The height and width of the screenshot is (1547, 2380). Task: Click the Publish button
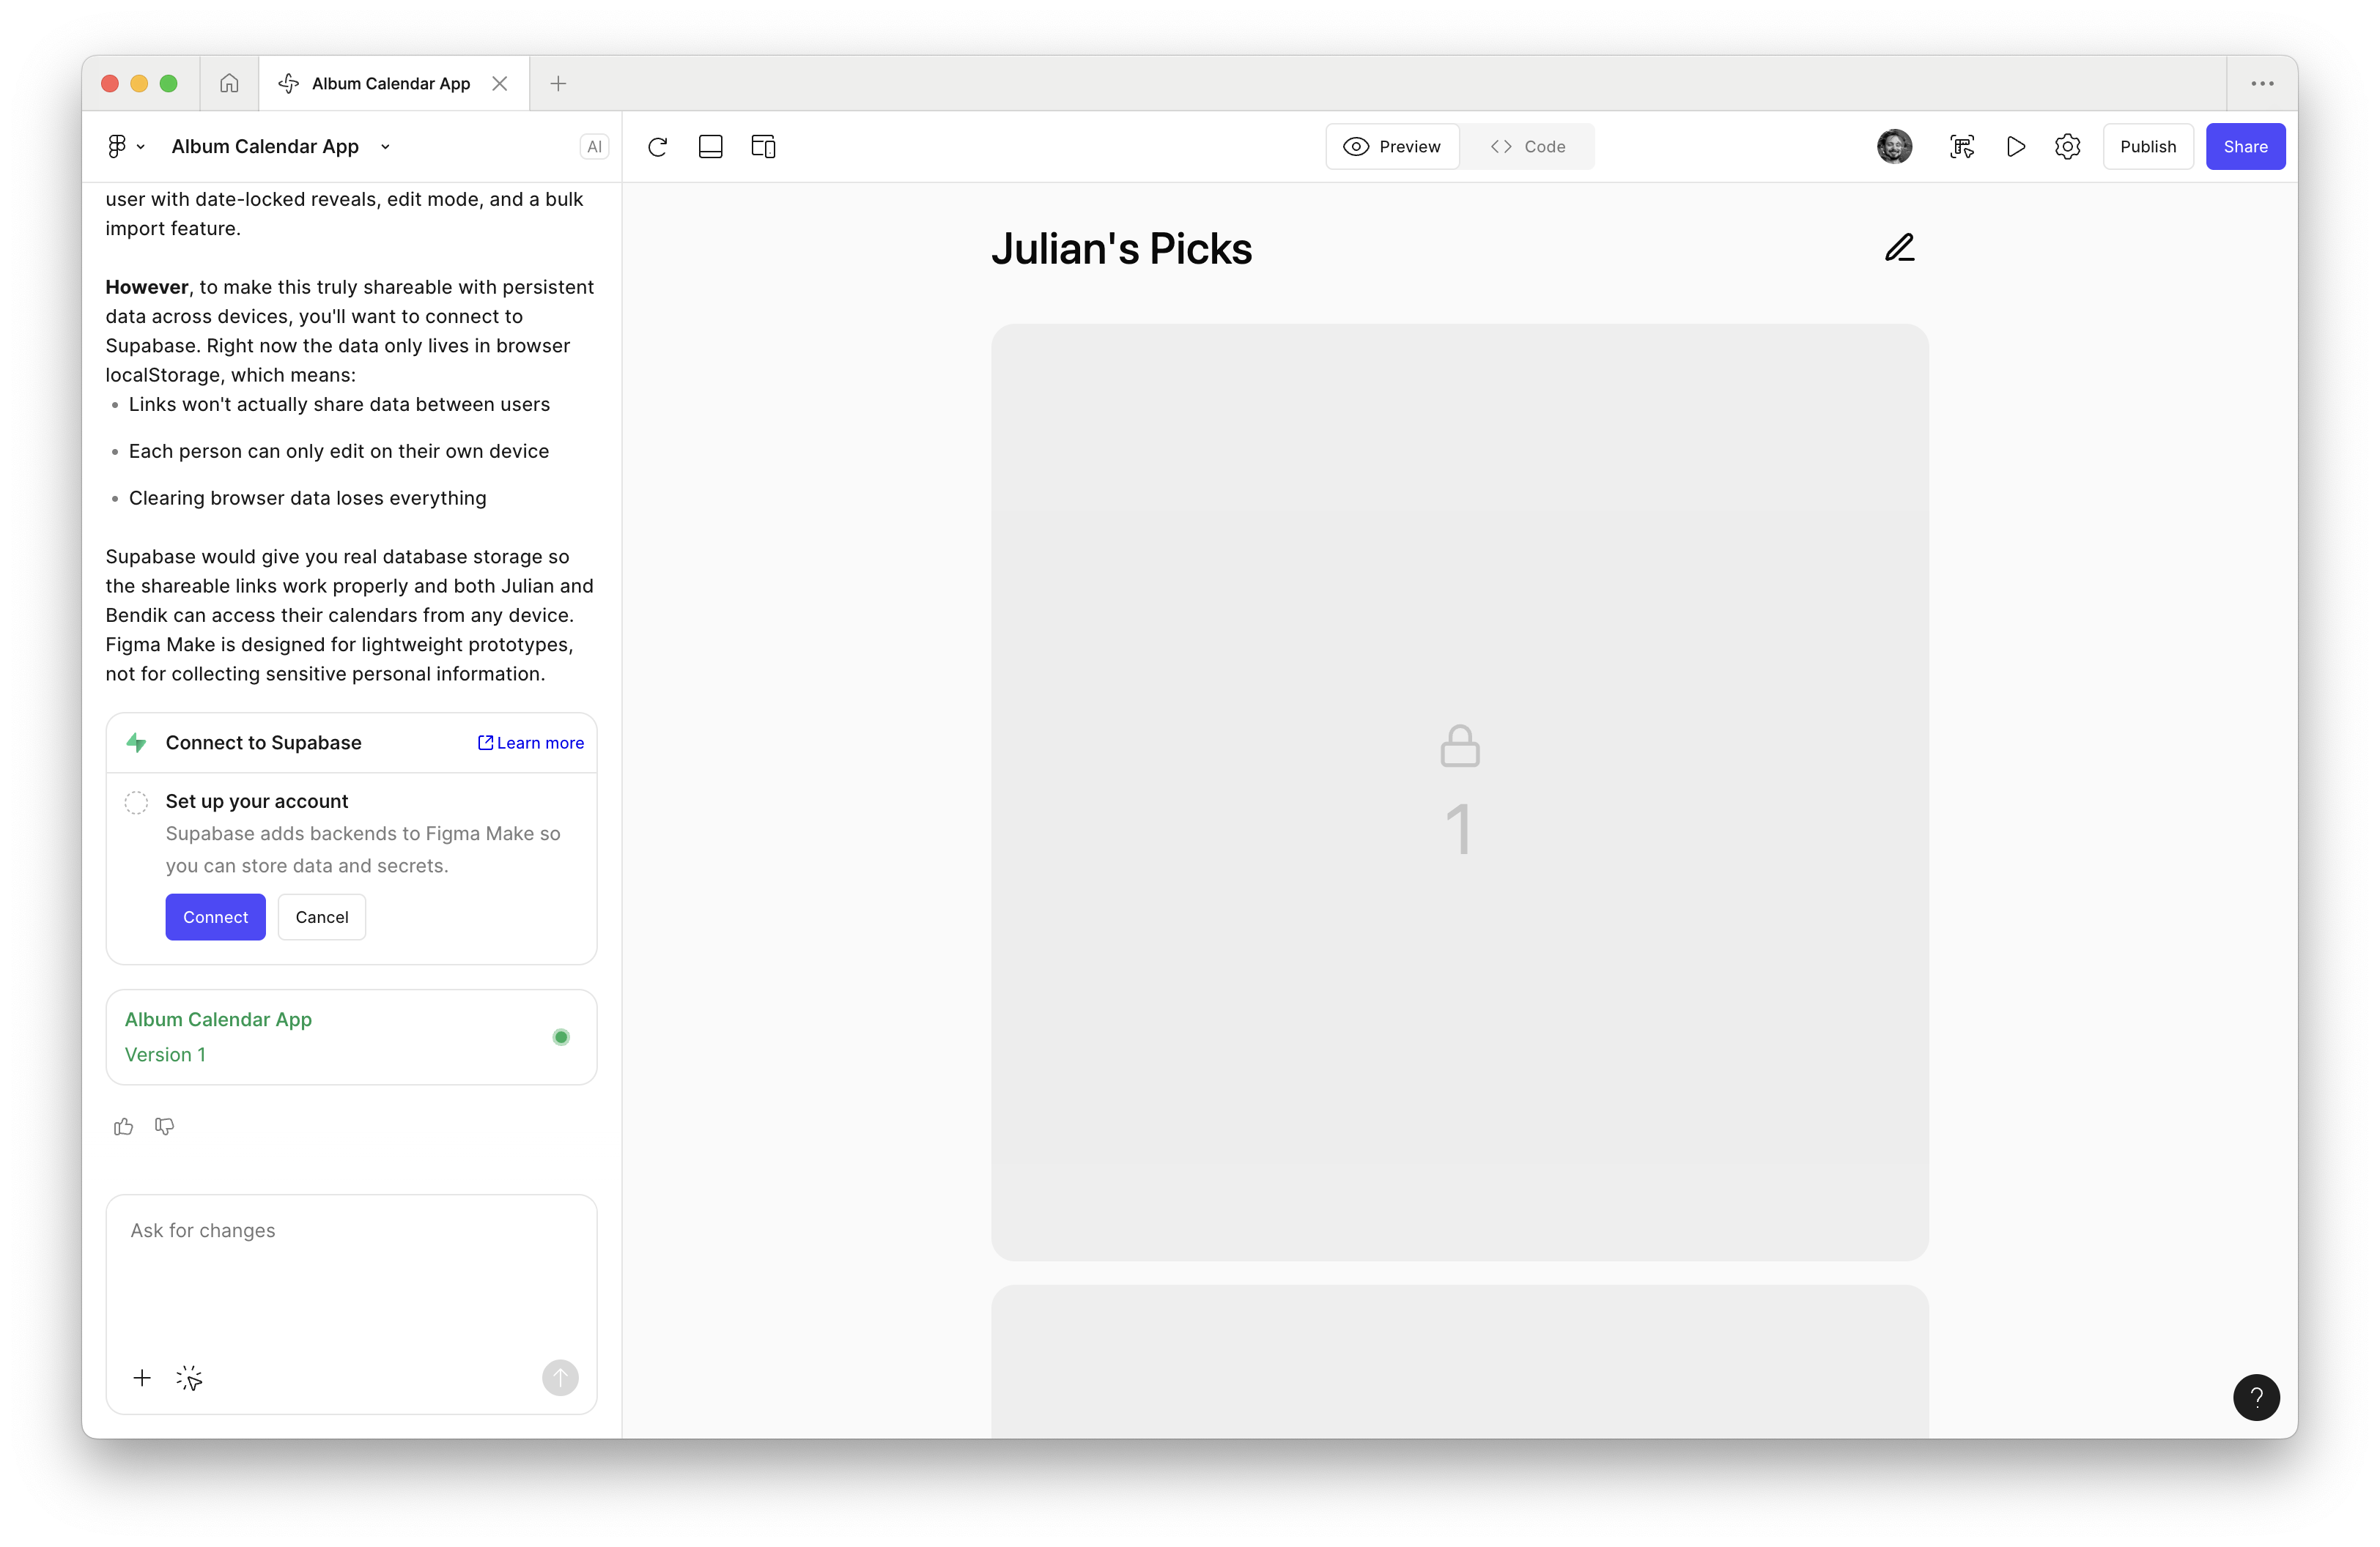tap(2148, 147)
